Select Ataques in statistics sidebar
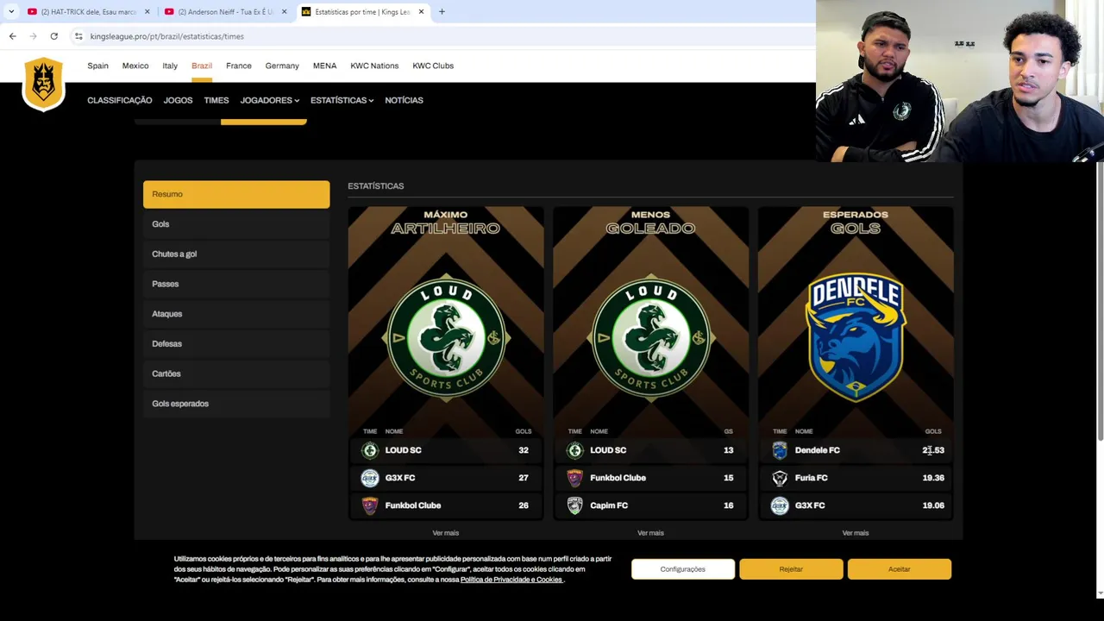1104x621 pixels. (x=236, y=314)
